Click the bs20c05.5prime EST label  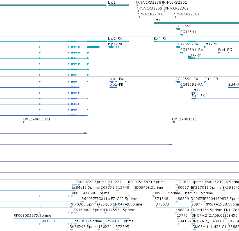click(88, 221)
